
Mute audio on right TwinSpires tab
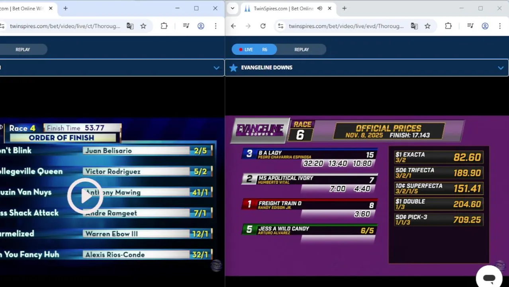pos(319,8)
